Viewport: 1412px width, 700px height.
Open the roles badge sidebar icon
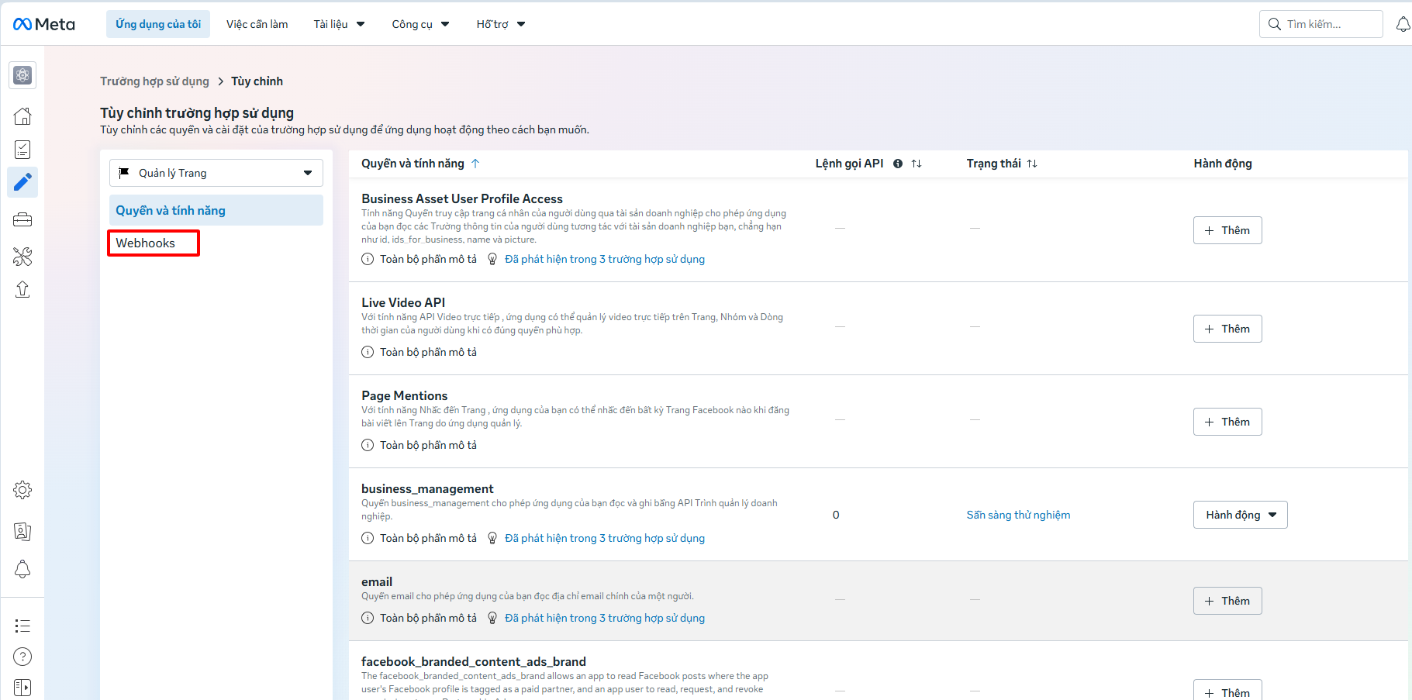coord(22,531)
